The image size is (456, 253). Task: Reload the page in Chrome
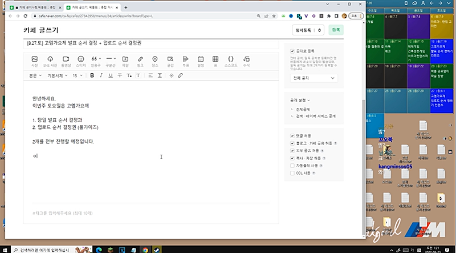click(25, 16)
